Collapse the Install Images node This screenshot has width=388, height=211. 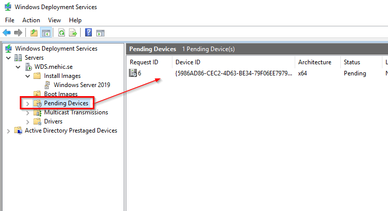(27, 76)
